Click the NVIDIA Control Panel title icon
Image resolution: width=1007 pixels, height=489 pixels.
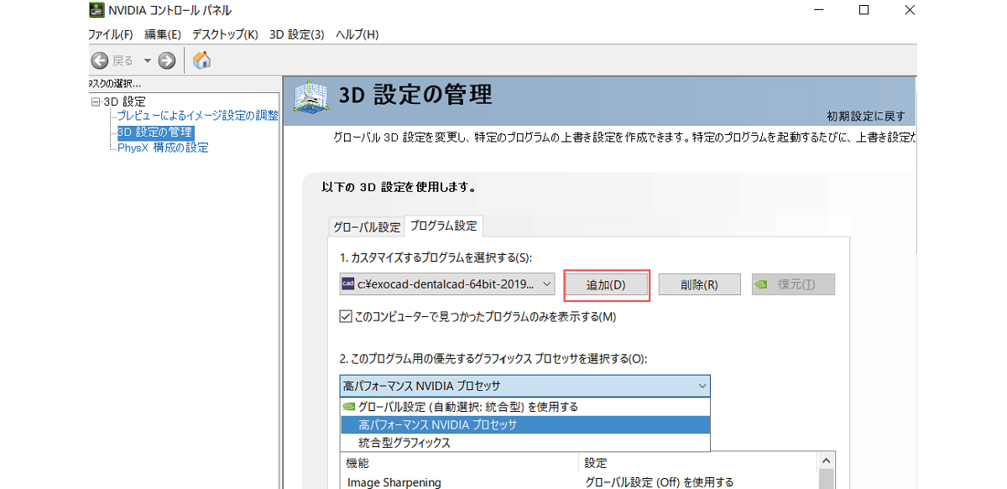point(97,10)
